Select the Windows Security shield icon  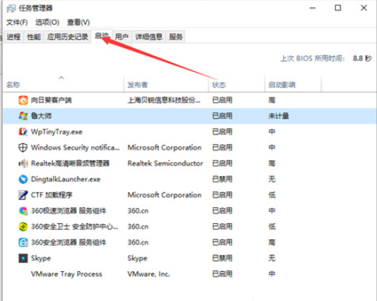pyautogui.click(x=23, y=148)
